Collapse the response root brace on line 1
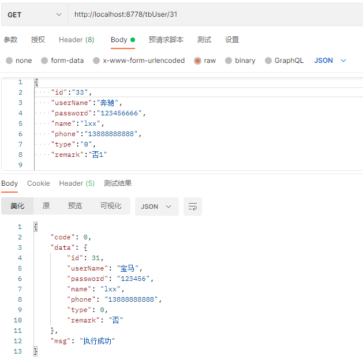Viewport: 363px width, 364px height. click(36, 227)
